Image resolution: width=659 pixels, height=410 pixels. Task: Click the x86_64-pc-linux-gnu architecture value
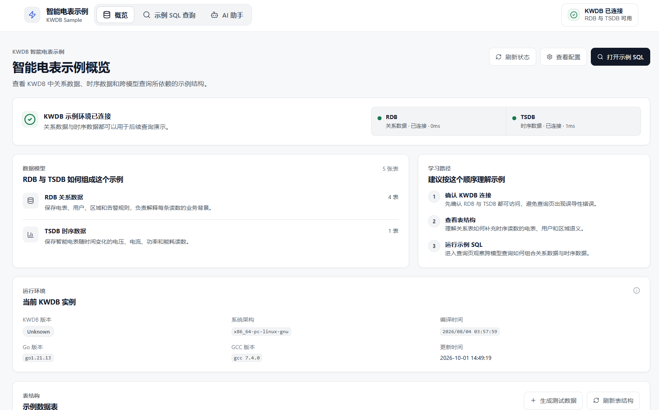(261, 332)
